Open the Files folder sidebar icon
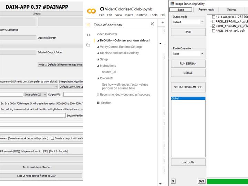Image resolution: width=248 pixels, height=186 pixels. pyautogui.click(x=88, y=45)
